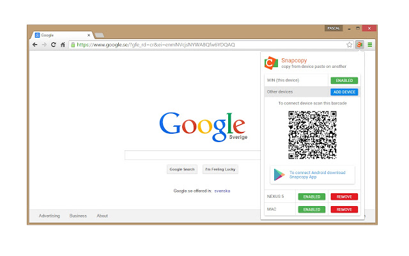Click the 'Other devices' row label
The height and width of the screenshot is (256, 409).
click(280, 92)
